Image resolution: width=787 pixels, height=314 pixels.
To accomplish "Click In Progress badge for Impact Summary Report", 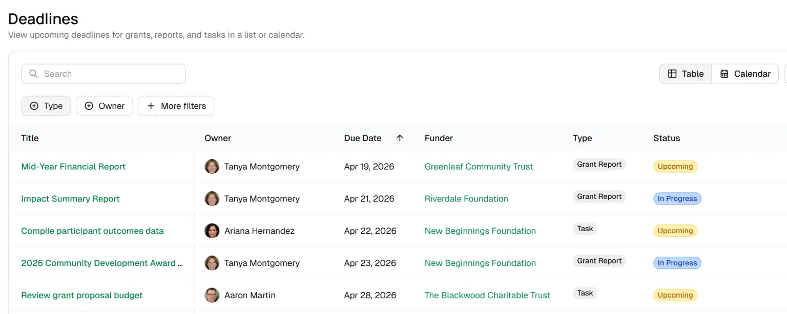I will 677,199.
